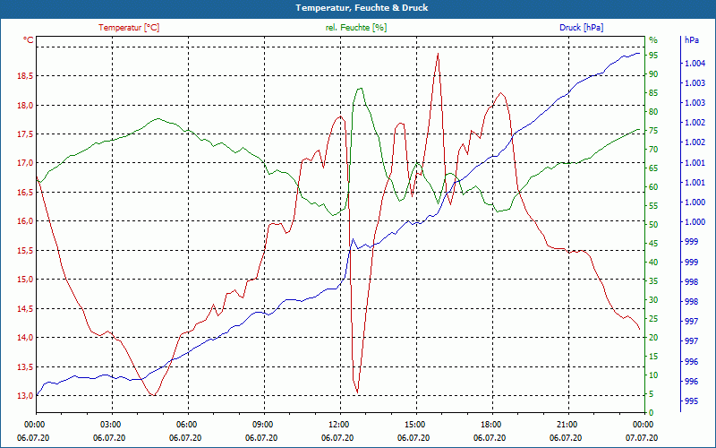
Task: Click temperature axis value '16,5'
Action: 25,193
